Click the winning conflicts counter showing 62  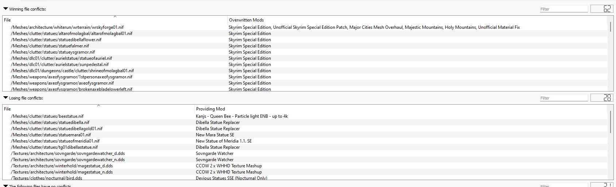click(602, 9)
